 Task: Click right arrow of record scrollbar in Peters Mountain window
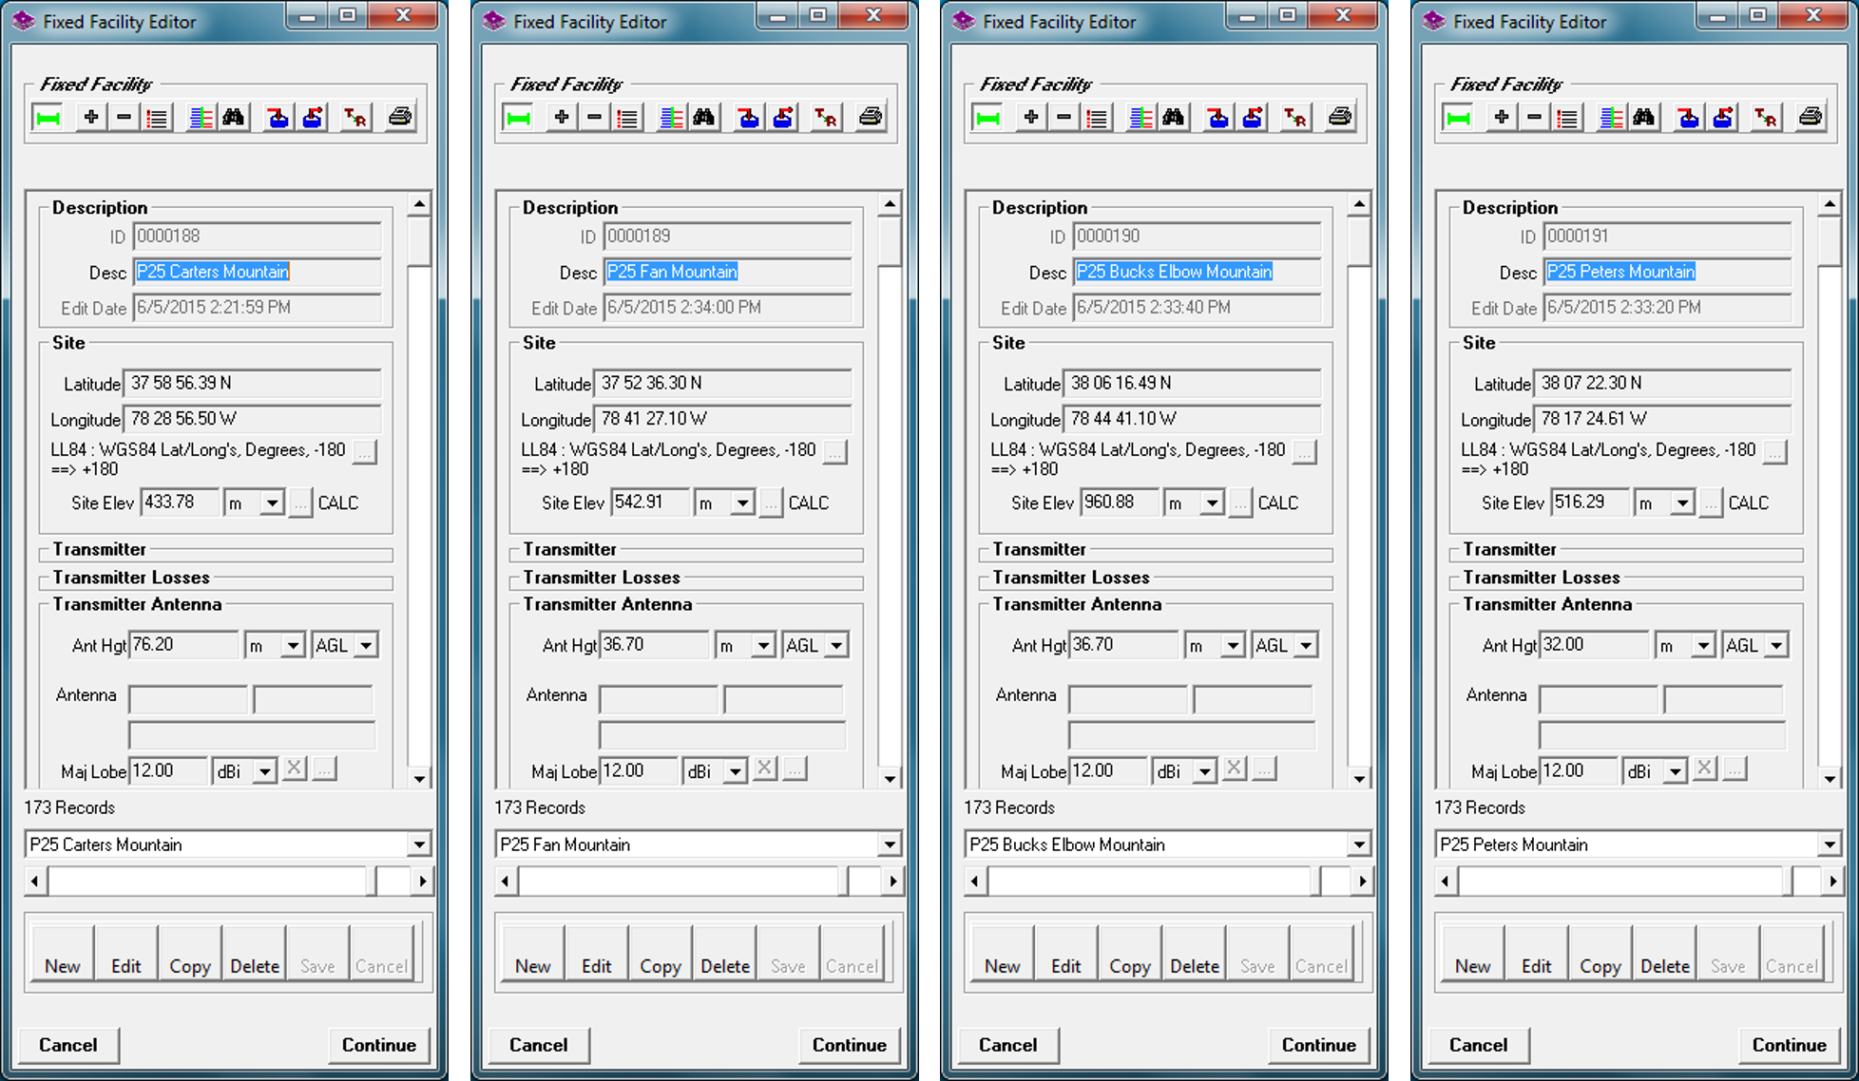tap(1833, 882)
